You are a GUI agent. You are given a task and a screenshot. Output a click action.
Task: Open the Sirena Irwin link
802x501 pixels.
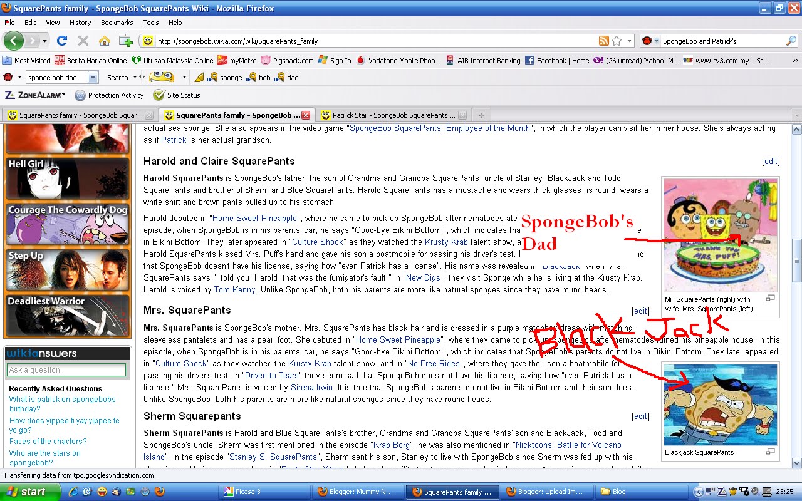coord(311,387)
